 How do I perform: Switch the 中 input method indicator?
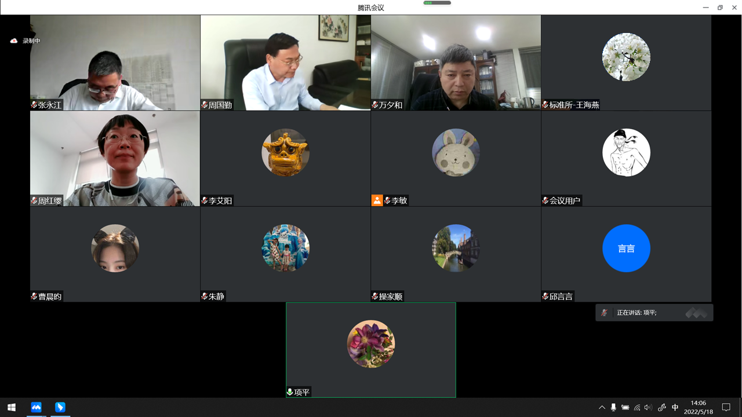click(x=675, y=407)
